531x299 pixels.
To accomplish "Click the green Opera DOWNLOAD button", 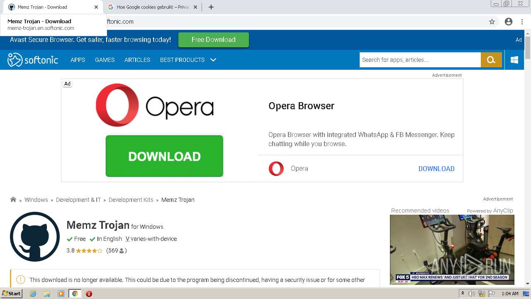I will tap(164, 156).
